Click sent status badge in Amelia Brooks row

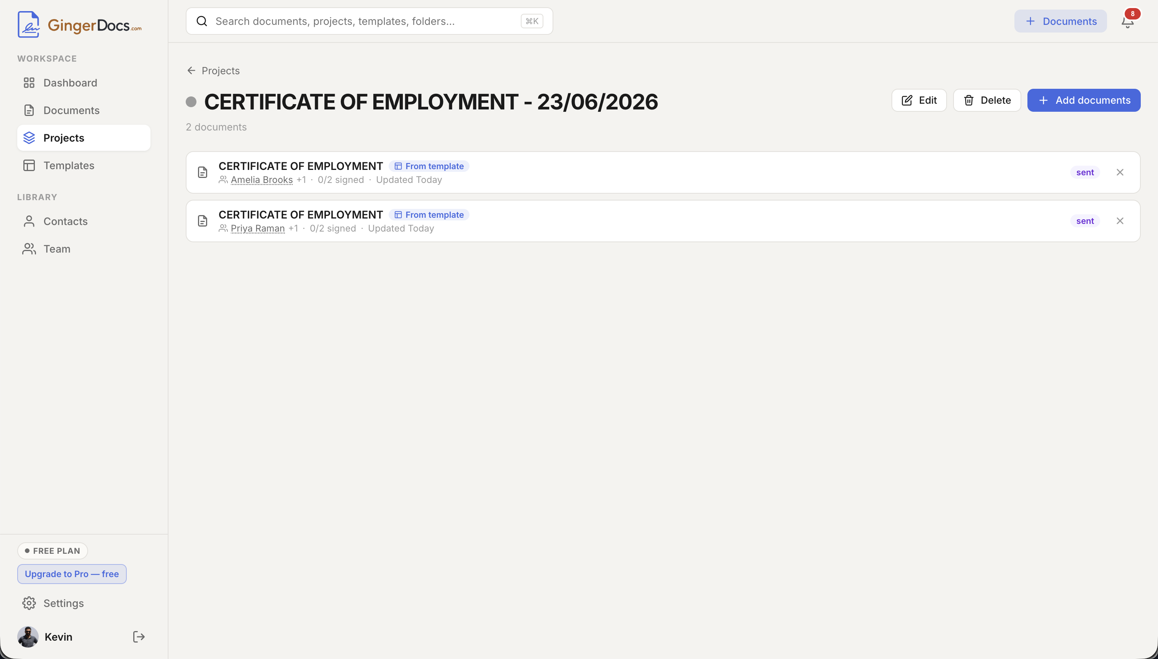pyautogui.click(x=1084, y=173)
